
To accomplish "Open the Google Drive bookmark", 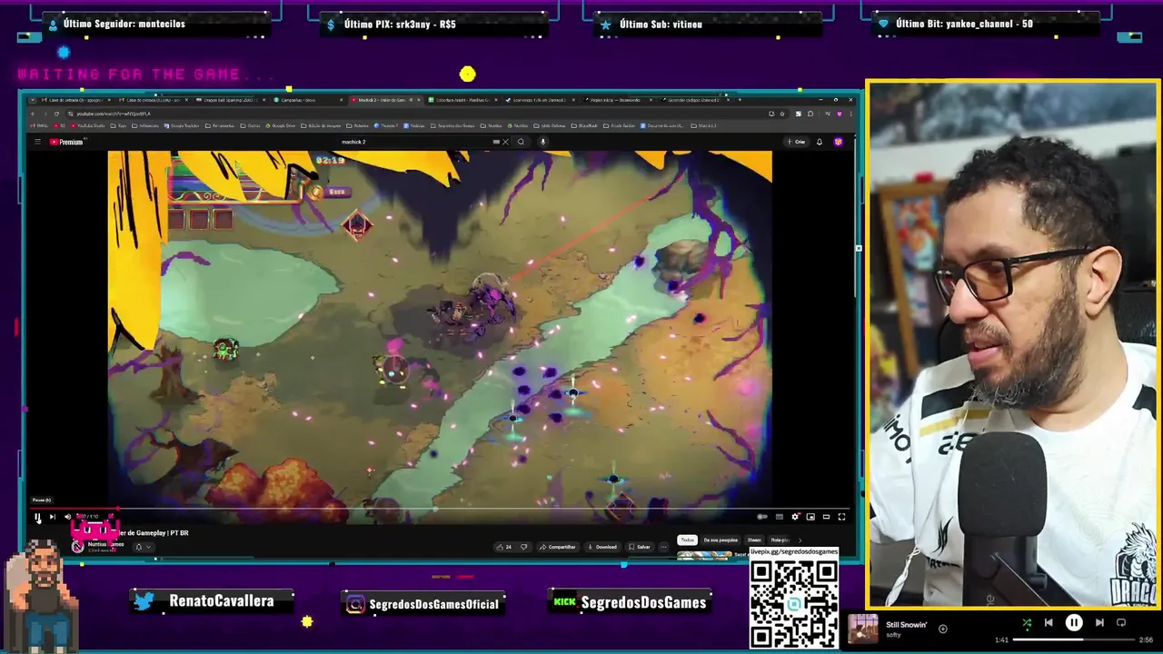I will (x=281, y=125).
